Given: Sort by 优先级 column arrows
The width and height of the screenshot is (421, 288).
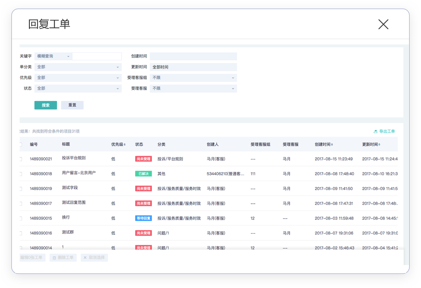Looking at the screenshot, I should point(125,145).
